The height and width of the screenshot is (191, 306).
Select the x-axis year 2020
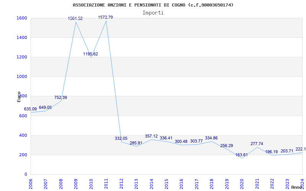242,184
